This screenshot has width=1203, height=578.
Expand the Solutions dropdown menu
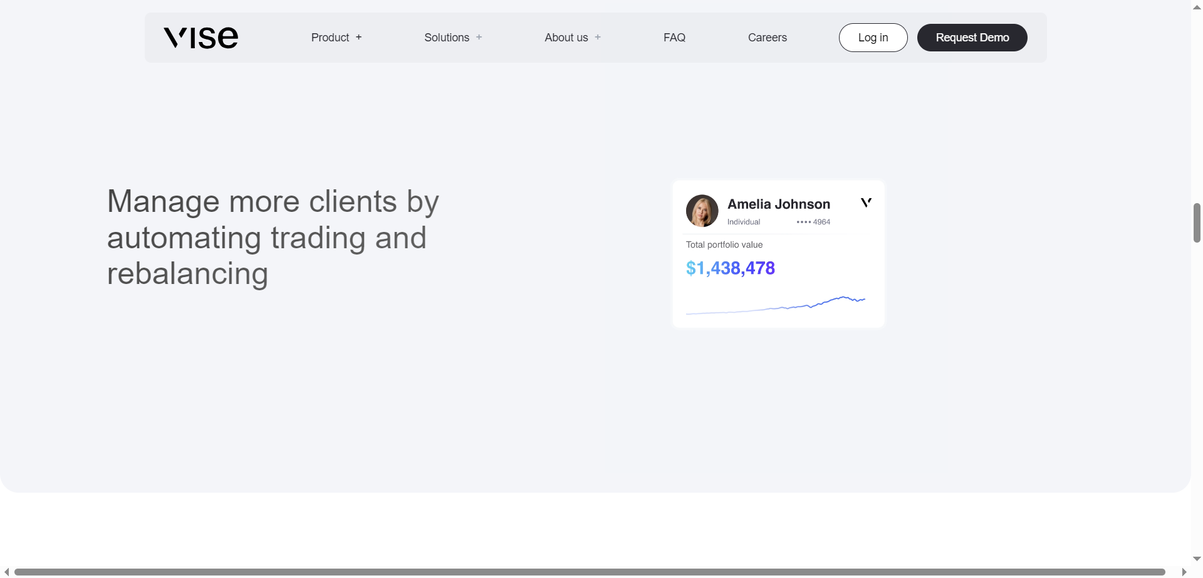click(446, 37)
